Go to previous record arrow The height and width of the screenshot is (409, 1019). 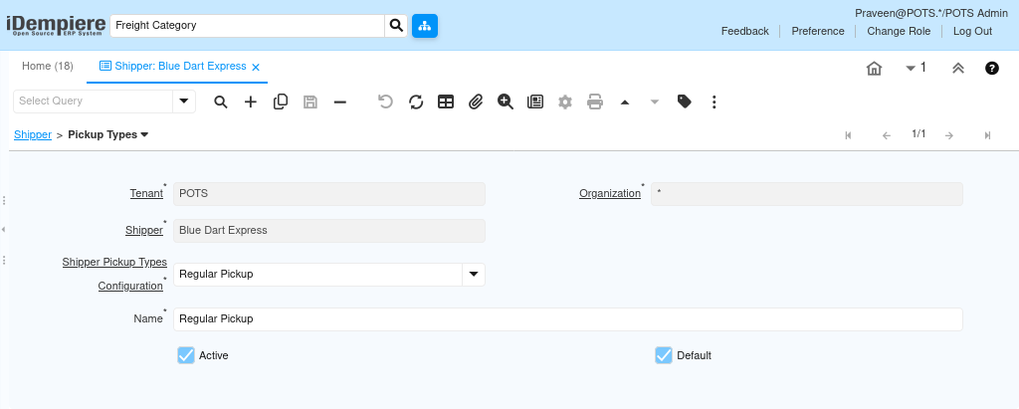887,135
